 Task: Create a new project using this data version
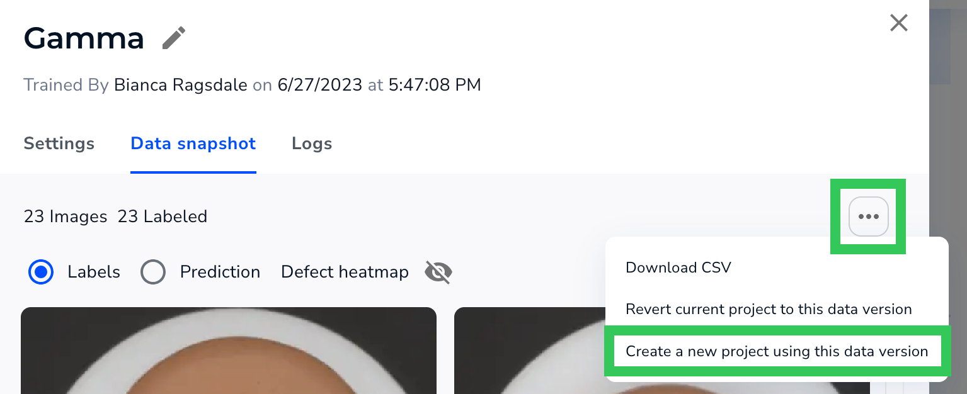(777, 351)
